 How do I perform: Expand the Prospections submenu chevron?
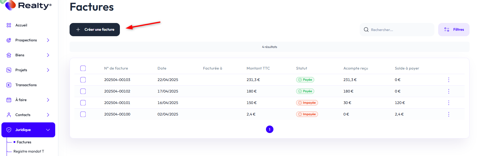[48, 40]
